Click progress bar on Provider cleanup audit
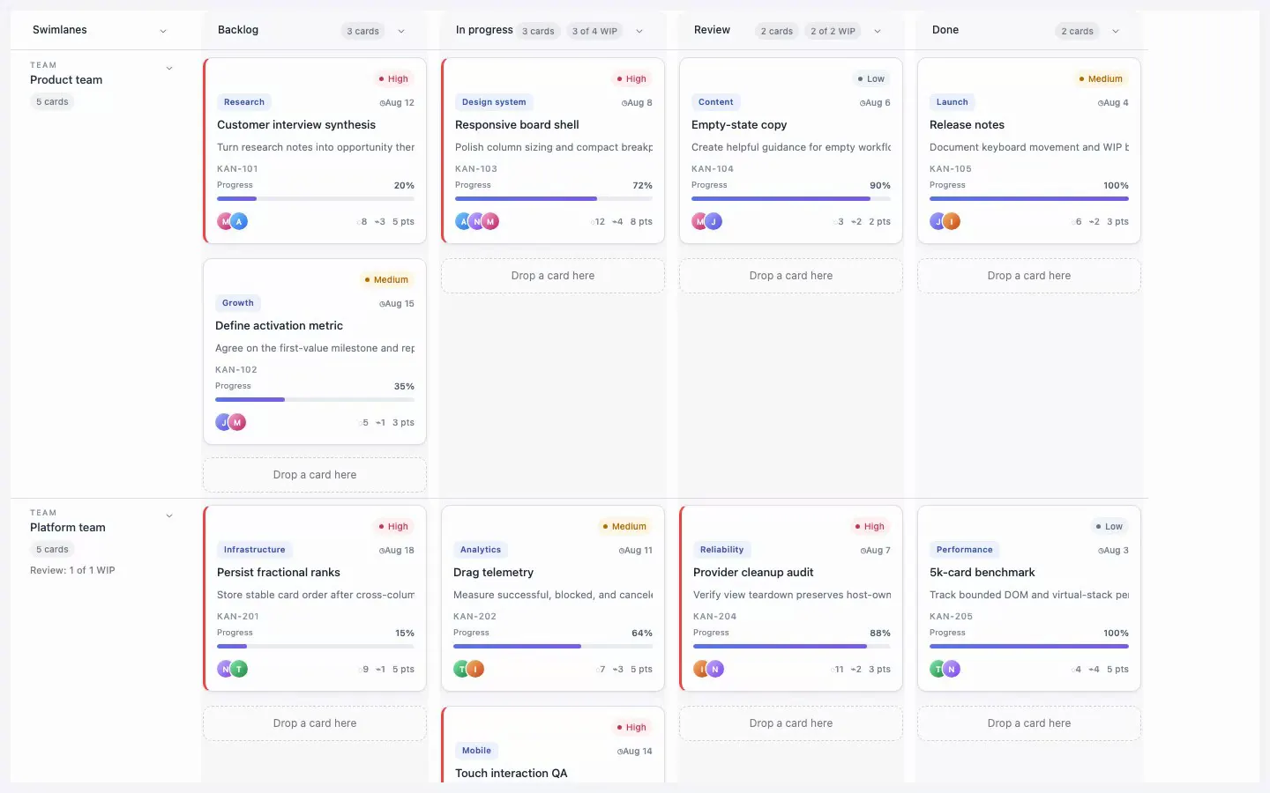Viewport: 1270px width, 793px height. pos(792,647)
